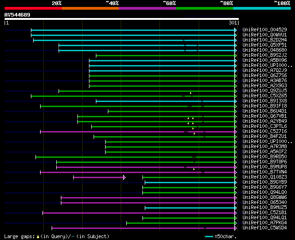Viewport: 295px width, 240px height.
Task: Click the purple ~60% legend segment
Action: coord(147,8)
